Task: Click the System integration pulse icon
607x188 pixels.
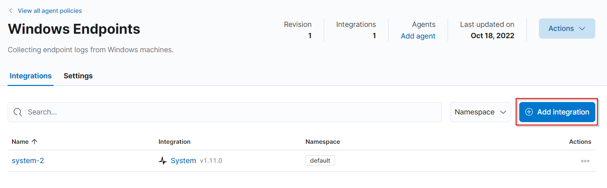Action: click(x=163, y=161)
